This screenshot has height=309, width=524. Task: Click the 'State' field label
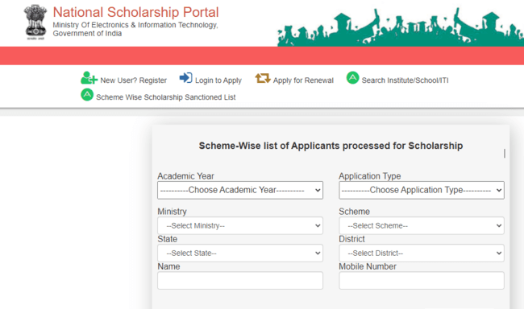point(168,239)
